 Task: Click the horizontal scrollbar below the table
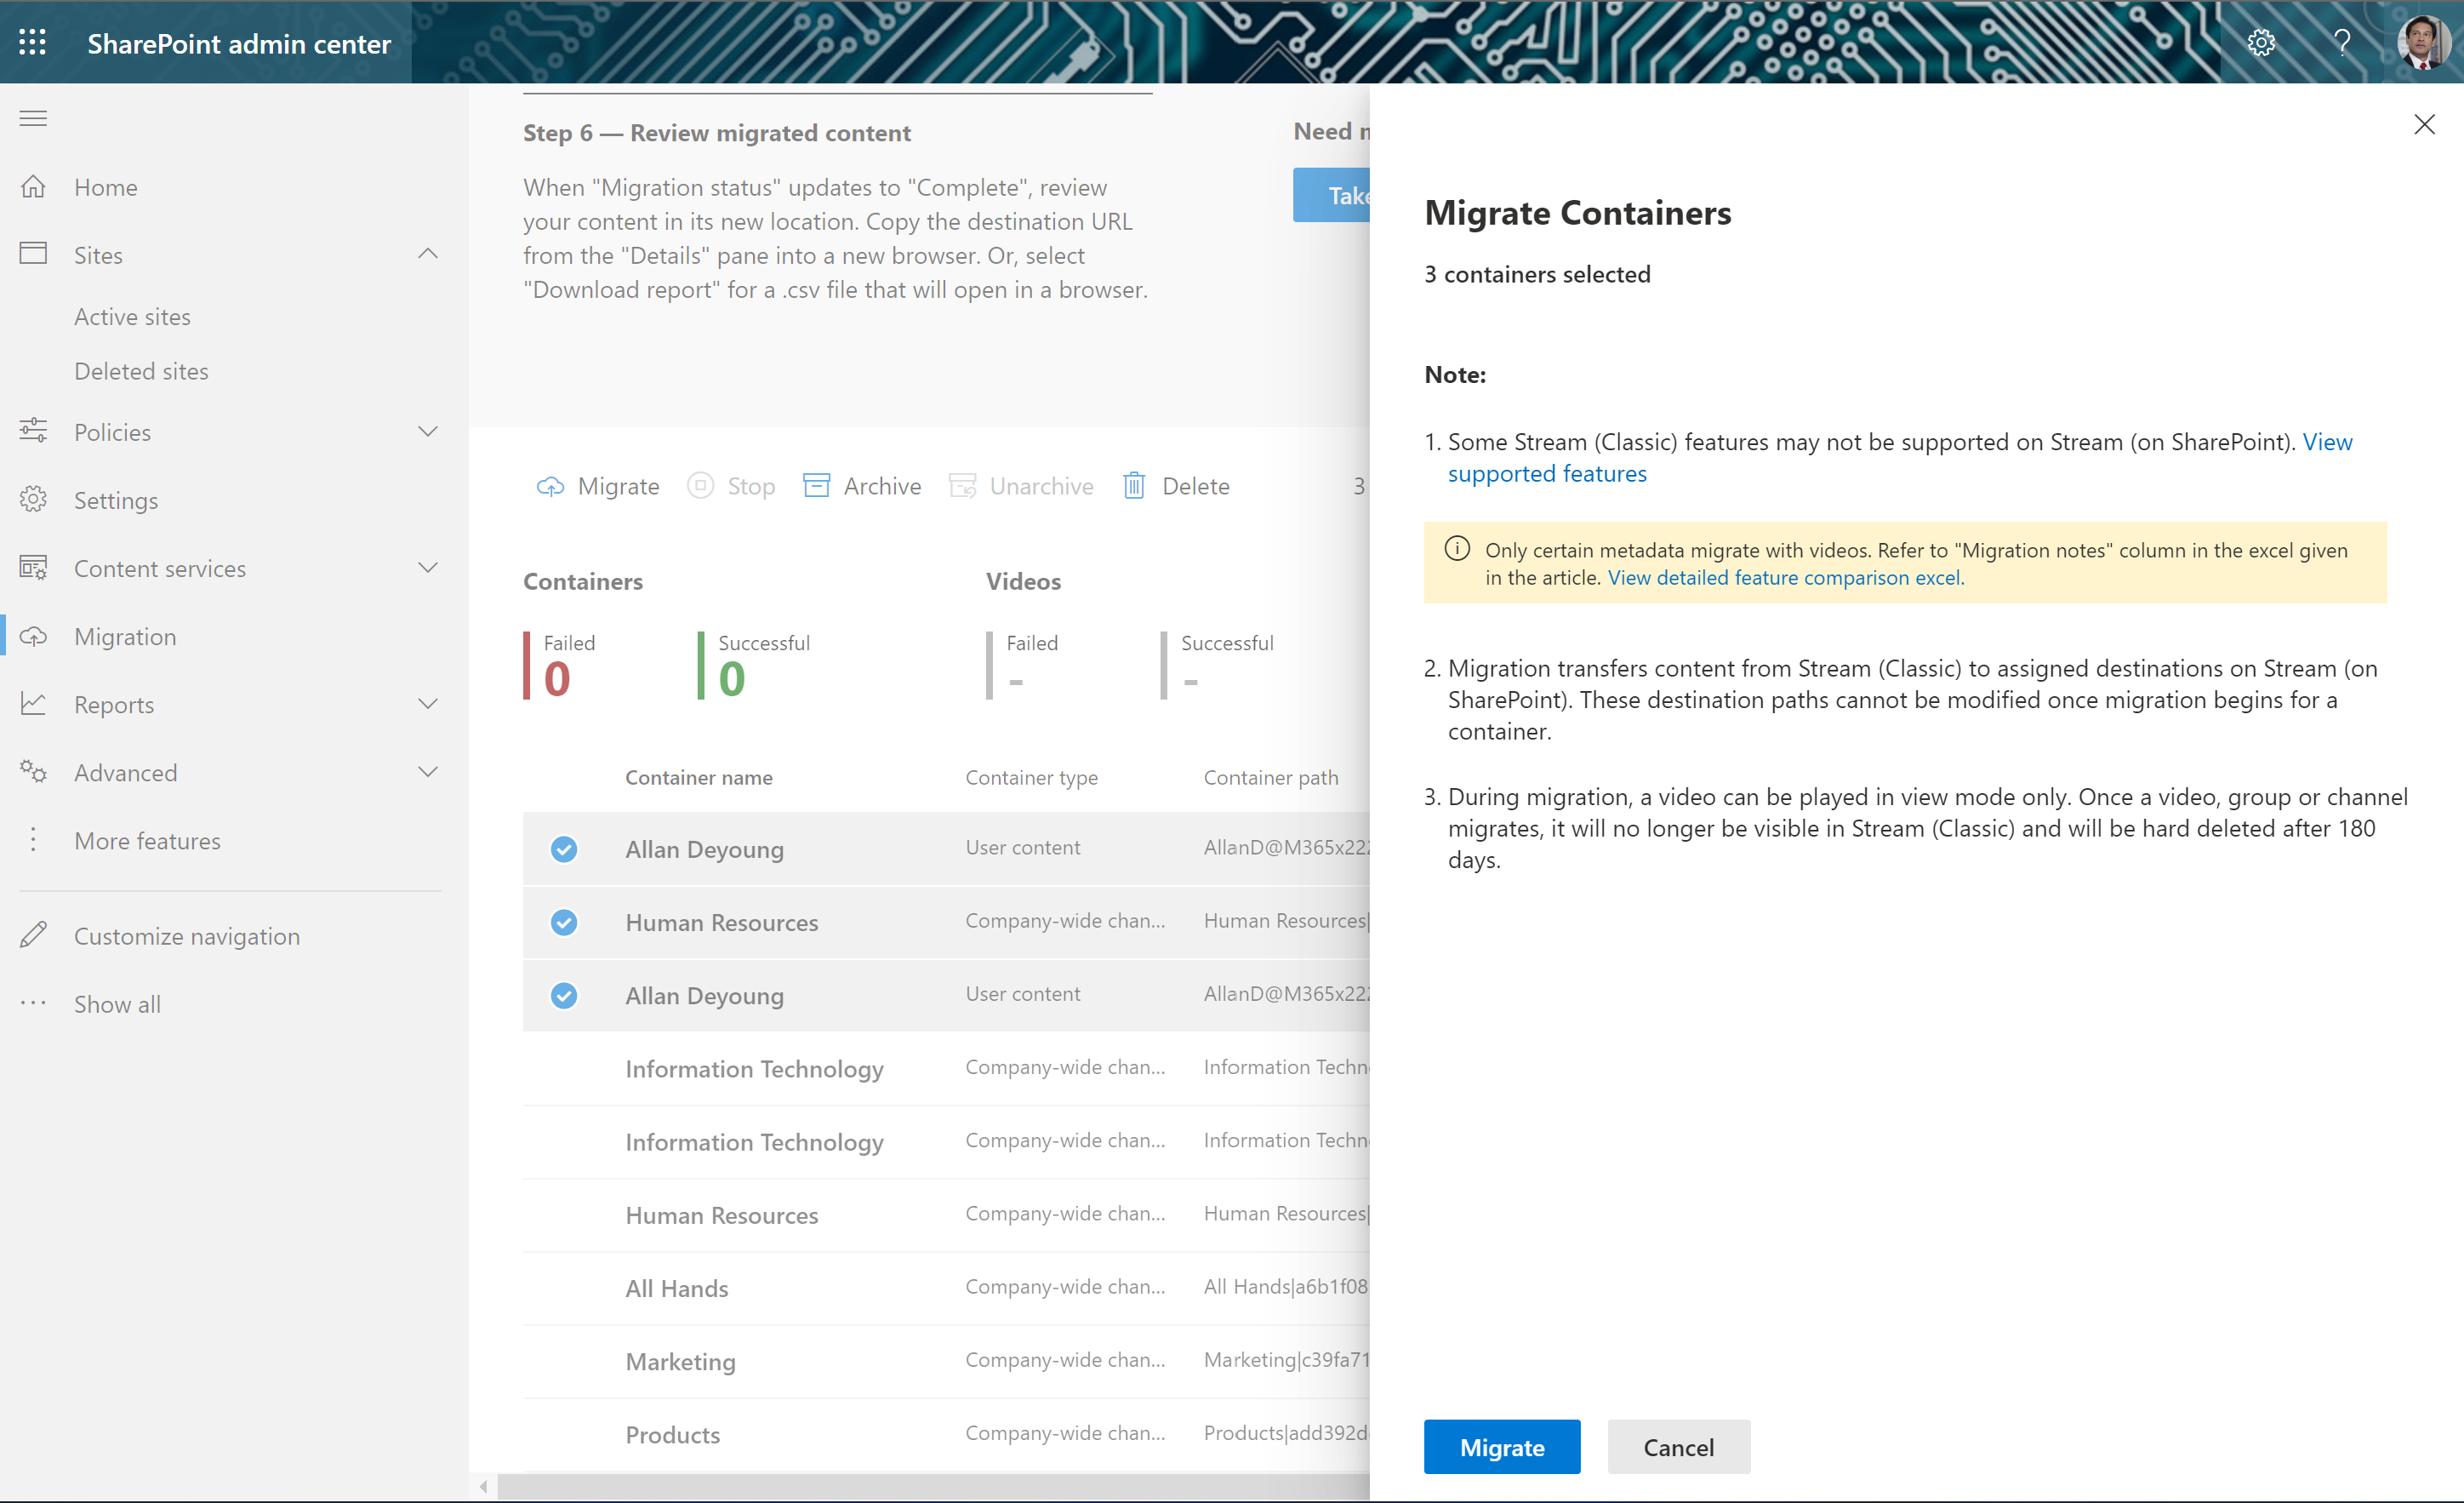(x=930, y=1486)
